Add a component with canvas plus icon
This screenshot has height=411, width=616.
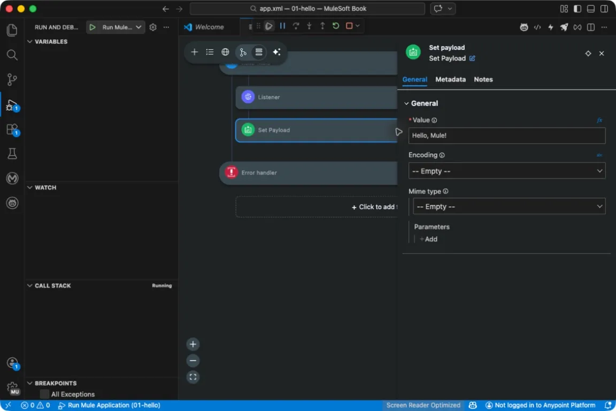pos(195,52)
